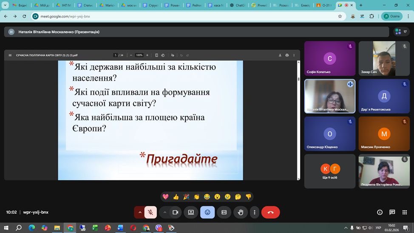Open the 'Ще 9 осіб' tile
This screenshot has width=414, height=233.
330,171
